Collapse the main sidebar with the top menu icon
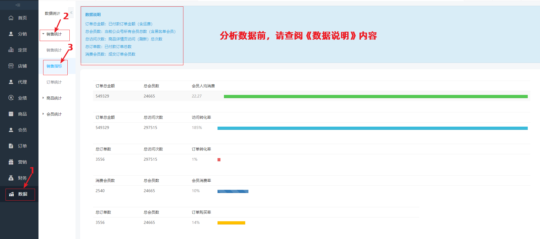Viewport: 540px width, 239px height. point(18,5)
